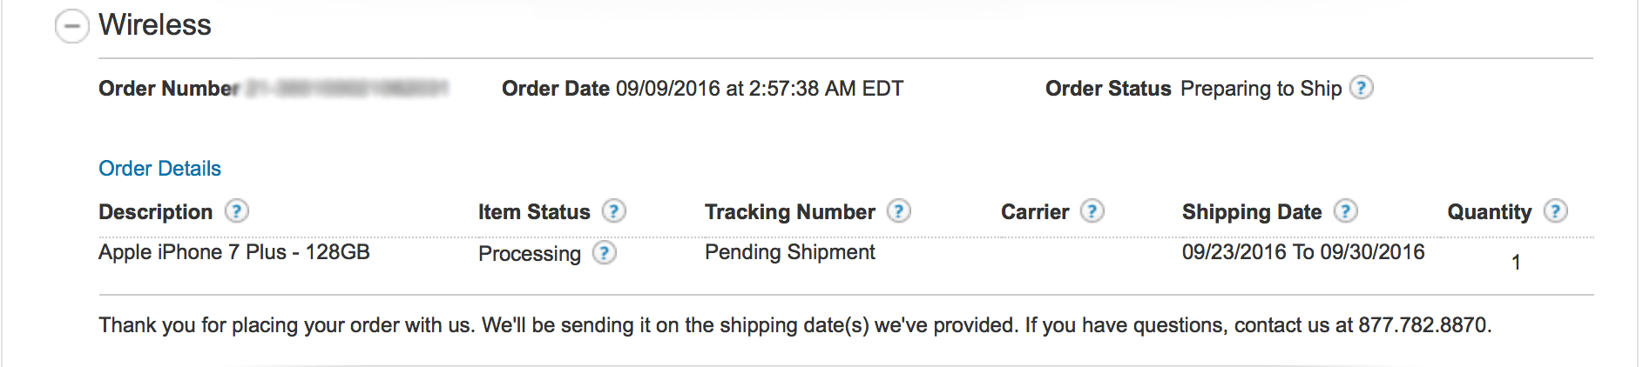Click the contact phone number 877.782.8870

click(x=1424, y=325)
